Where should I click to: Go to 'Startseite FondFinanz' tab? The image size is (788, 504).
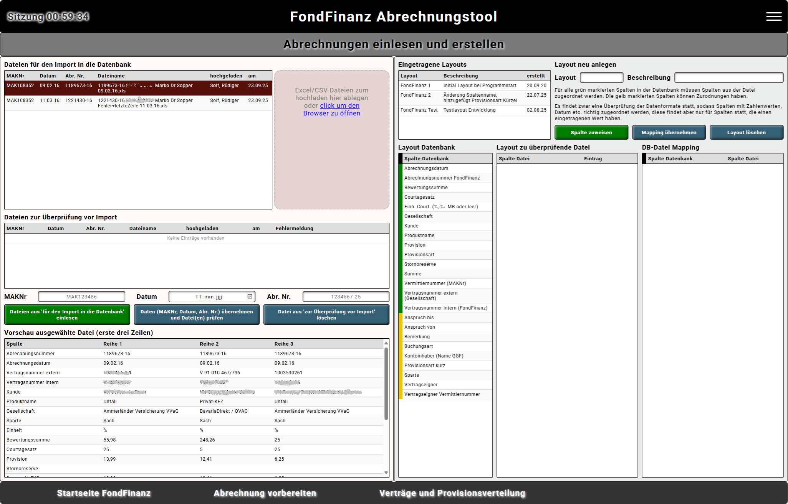(104, 493)
